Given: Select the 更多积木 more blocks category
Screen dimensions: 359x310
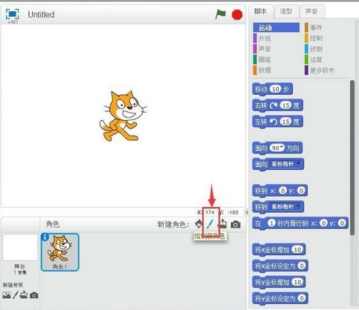Looking at the screenshot, I should click(x=320, y=70).
